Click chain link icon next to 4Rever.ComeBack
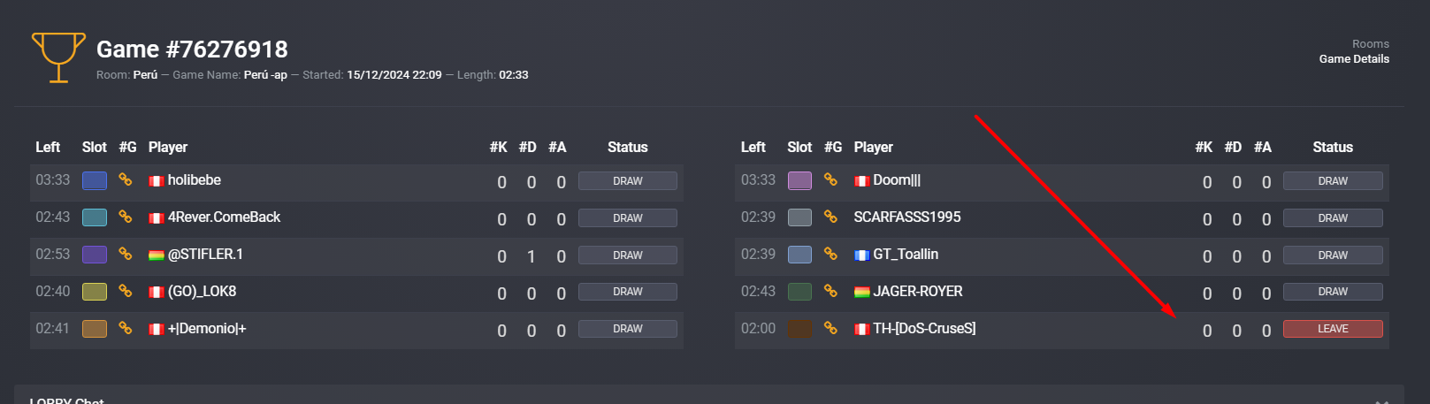This screenshot has width=1430, height=404. (126, 217)
